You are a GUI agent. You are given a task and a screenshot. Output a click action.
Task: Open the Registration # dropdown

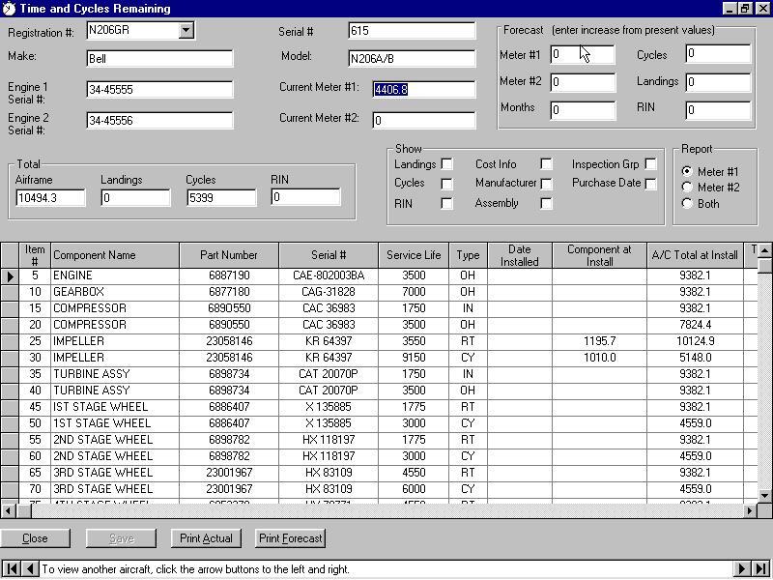tap(186, 31)
